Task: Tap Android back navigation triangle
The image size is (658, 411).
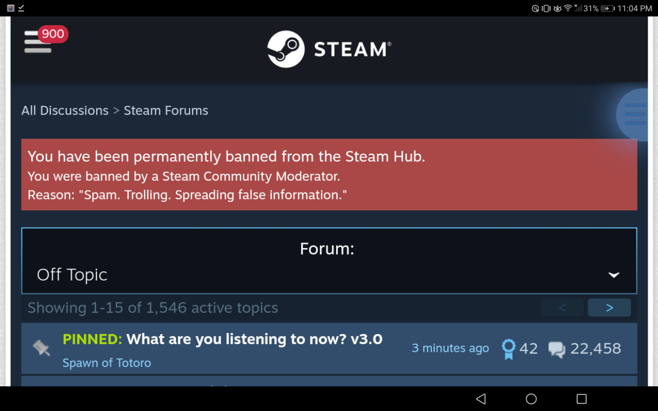Action: 481,399
